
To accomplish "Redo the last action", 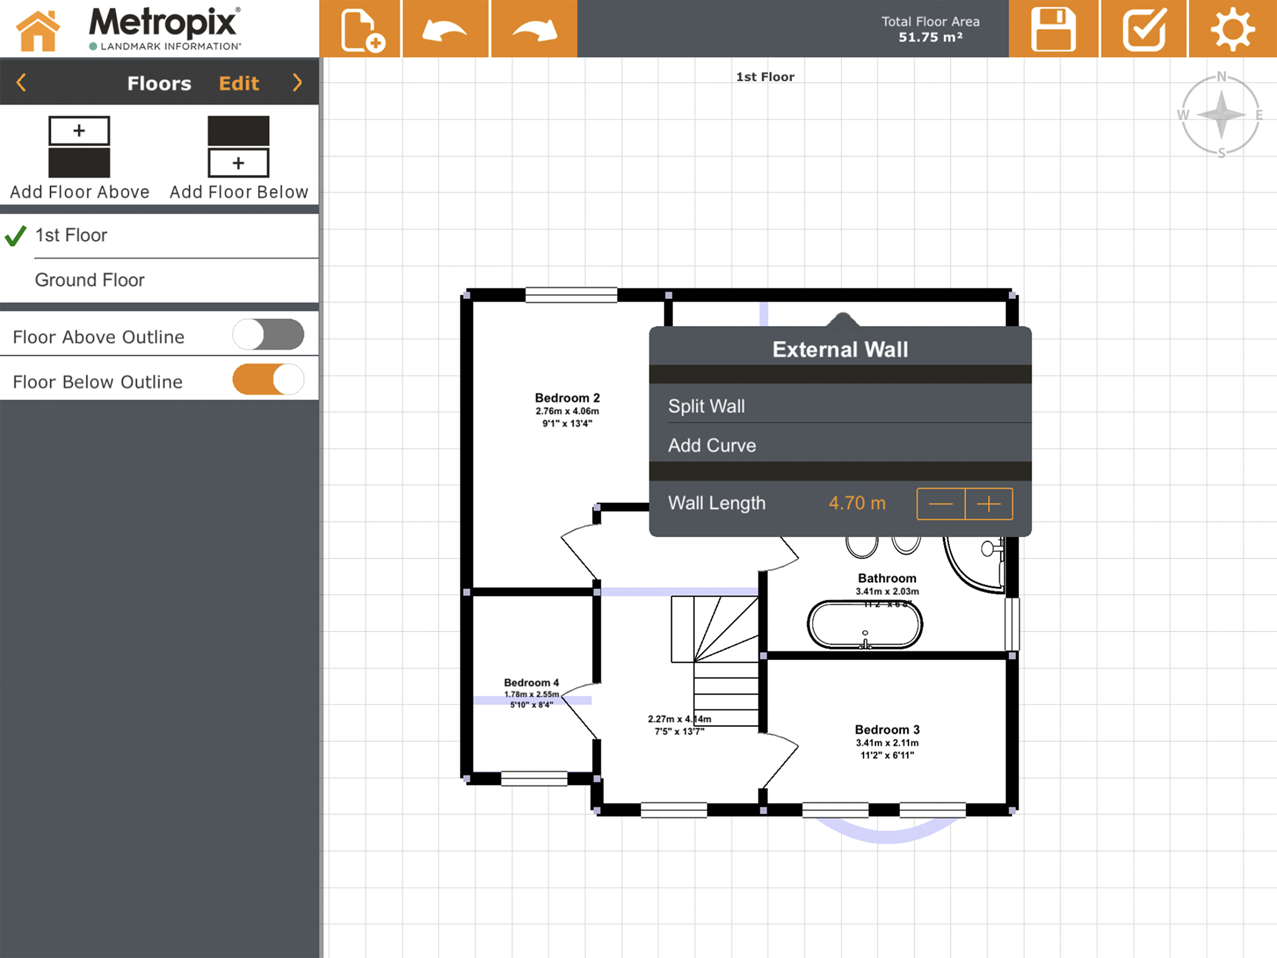I will [x=534, y=29].
